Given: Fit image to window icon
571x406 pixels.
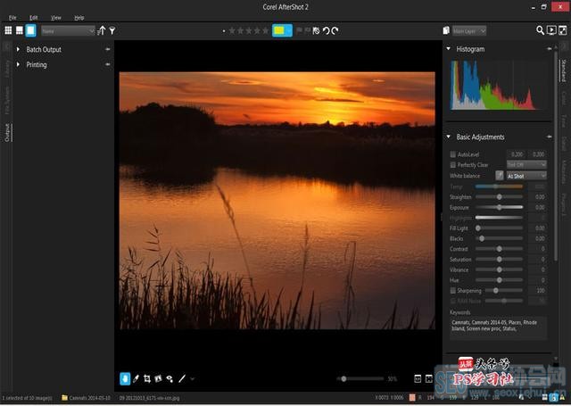Looking at the screenshot, I should pyautogui.click(x=429, y=379).
